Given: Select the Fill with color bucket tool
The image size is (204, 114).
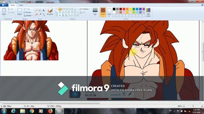Looking at the screenshot, I should tap(40, 10).
